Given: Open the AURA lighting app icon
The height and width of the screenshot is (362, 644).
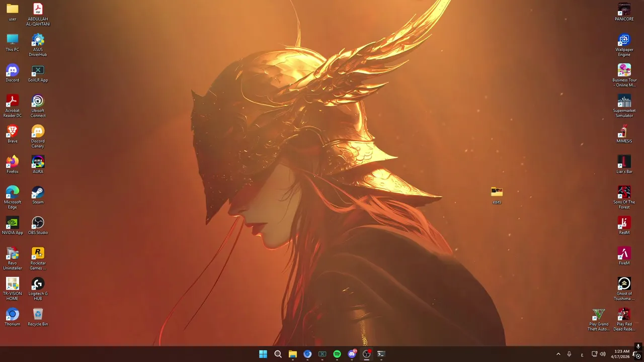Looking at the screenshot, I should click(x=38, y=165).
